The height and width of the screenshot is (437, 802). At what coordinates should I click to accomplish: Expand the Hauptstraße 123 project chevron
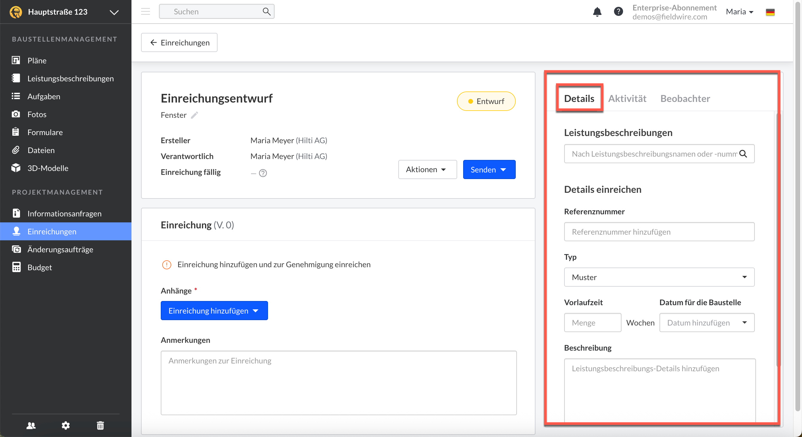pyautogui.click(x=114, y=12)
